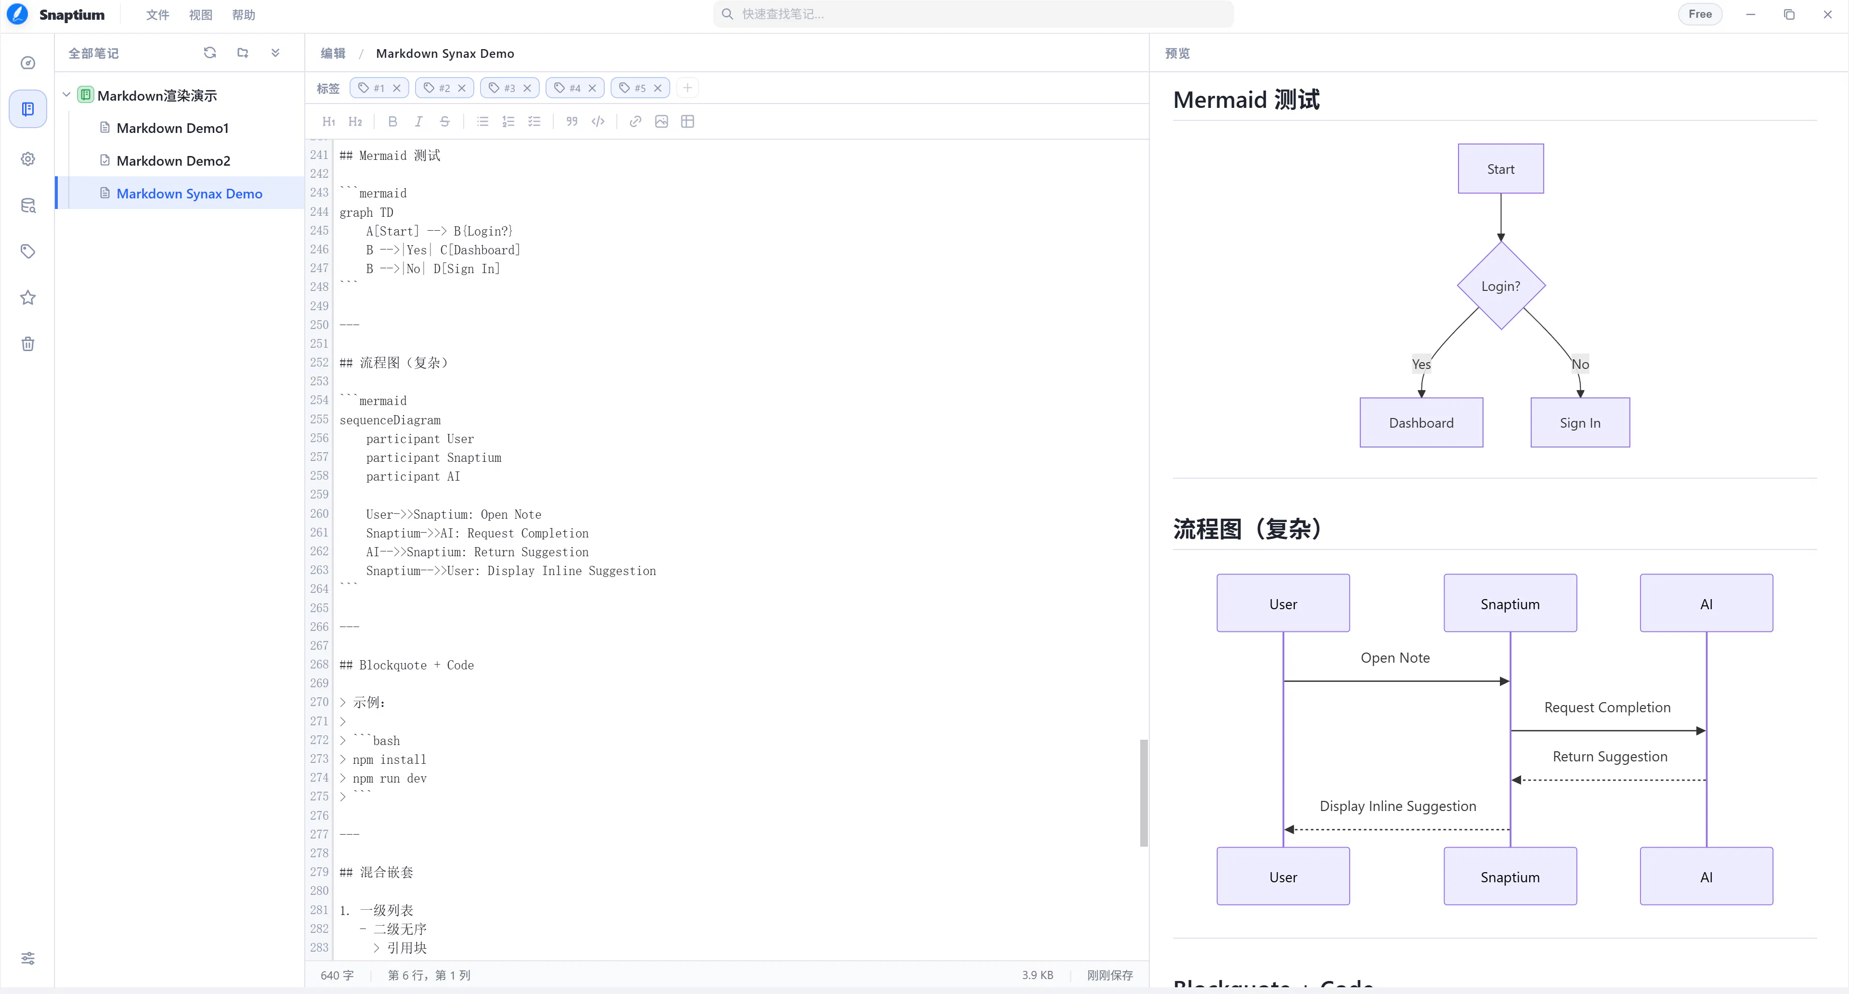Click the Dashboard node in preview
Screen dimensions: 1849x994
1421,423
